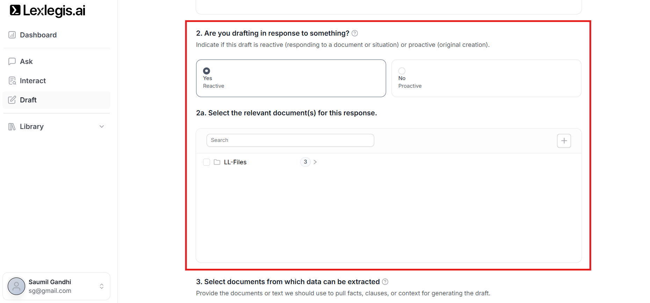The width and height of the screenshot is (650, 303).
Task: Open the Dashboard menu item
Action: point(38,35)
